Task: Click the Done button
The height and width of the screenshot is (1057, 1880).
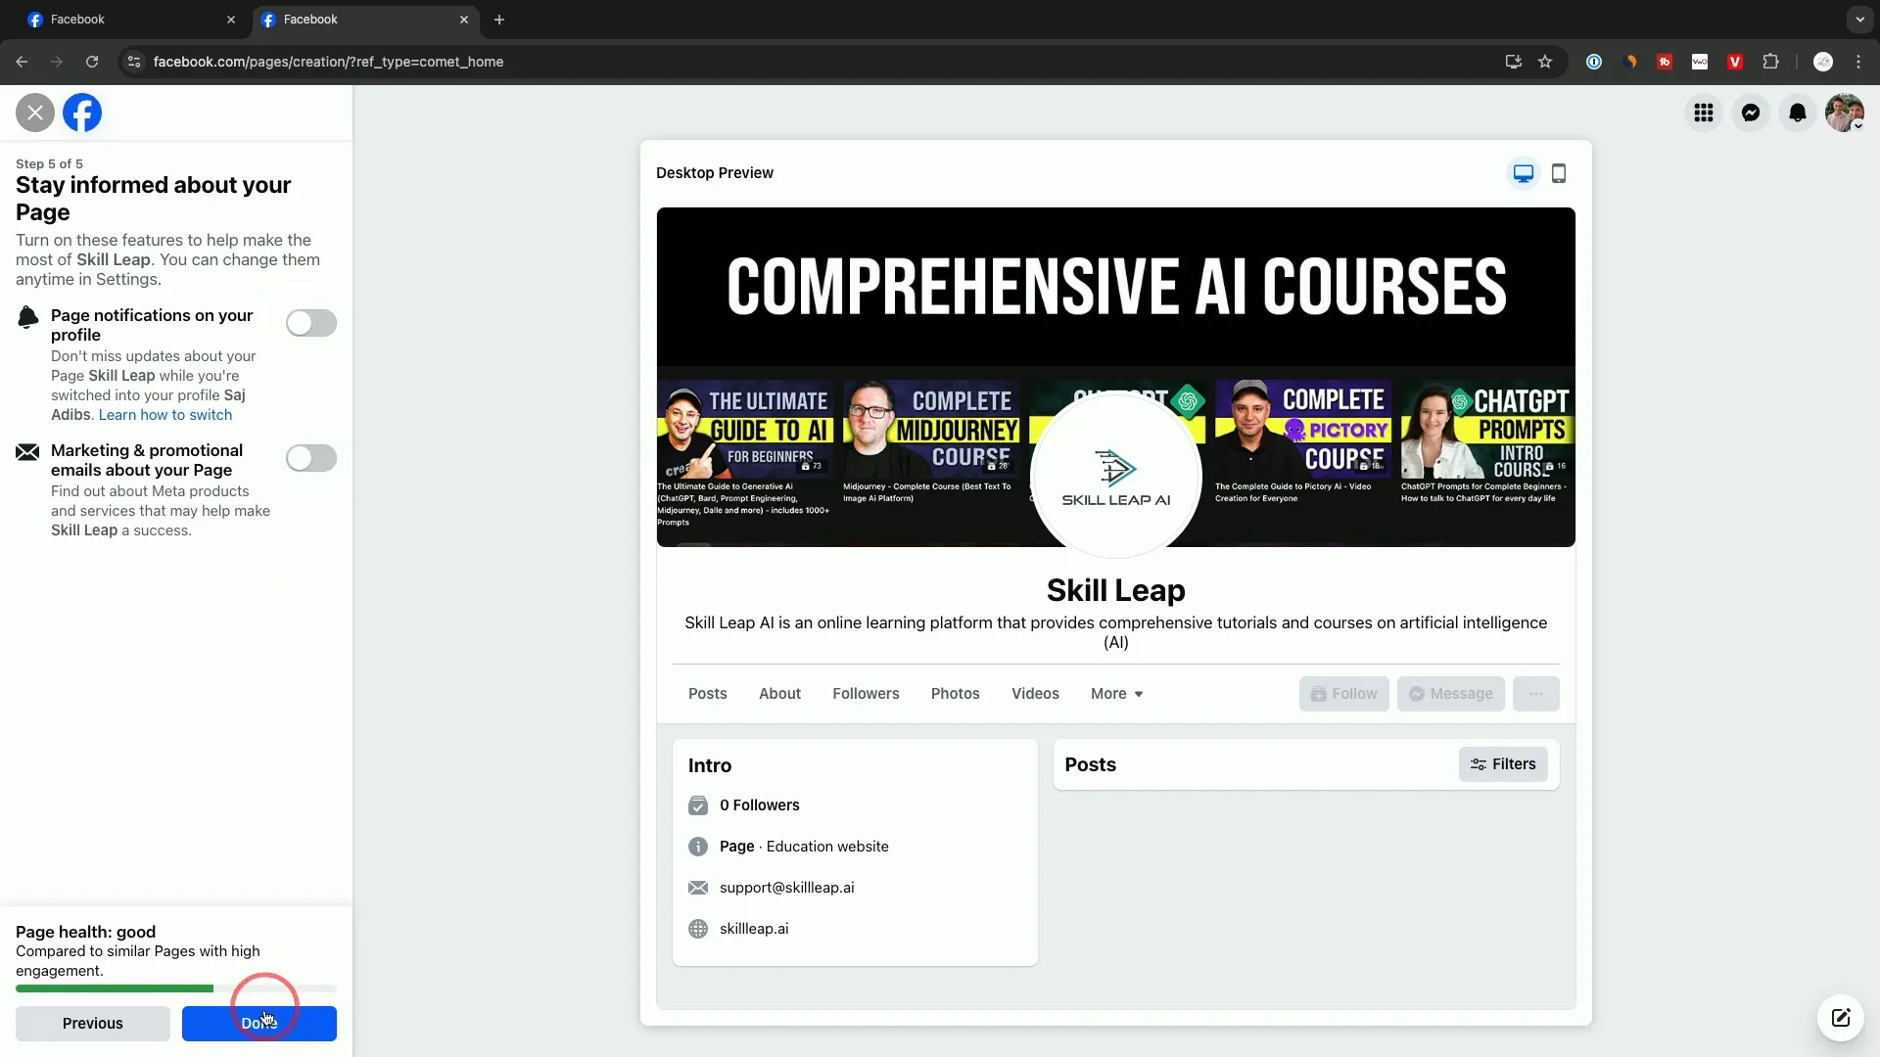Action: point(259,1024)
